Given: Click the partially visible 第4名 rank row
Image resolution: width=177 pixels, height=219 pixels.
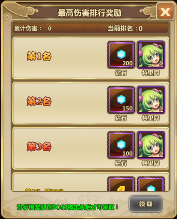Looking at the screenshot, I should (x=91, y=182).
